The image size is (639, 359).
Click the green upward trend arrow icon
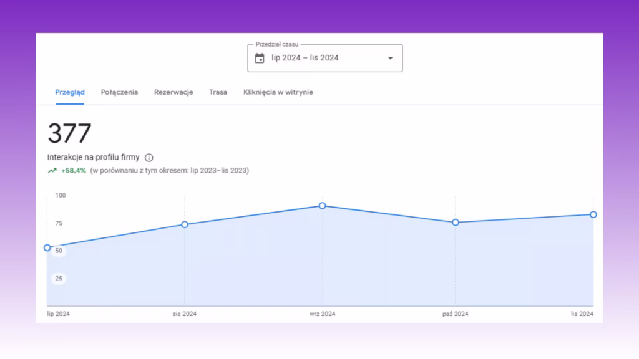52,171
